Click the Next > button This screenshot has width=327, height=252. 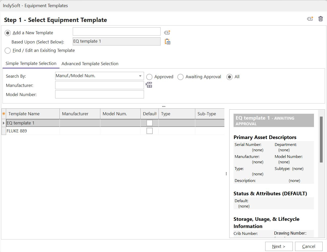[278, 246]
